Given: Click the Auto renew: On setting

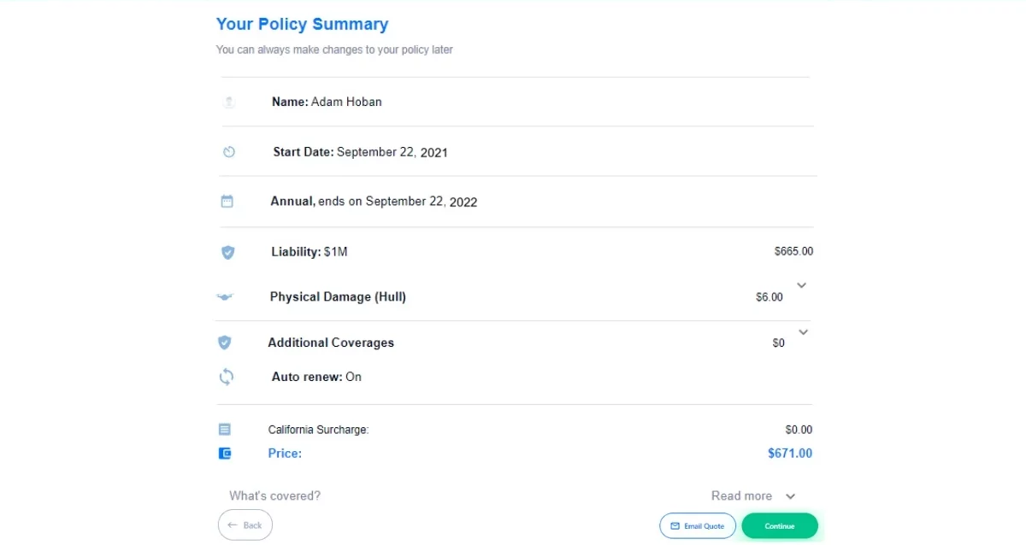Looking at the screenshot, I should pyautogui.click(x=316, y=377).
